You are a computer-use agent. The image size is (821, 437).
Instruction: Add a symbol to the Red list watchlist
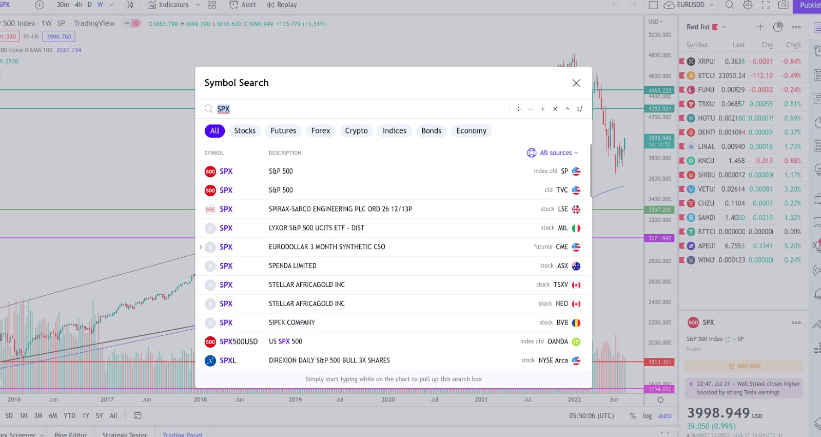[x=760, y=27]
